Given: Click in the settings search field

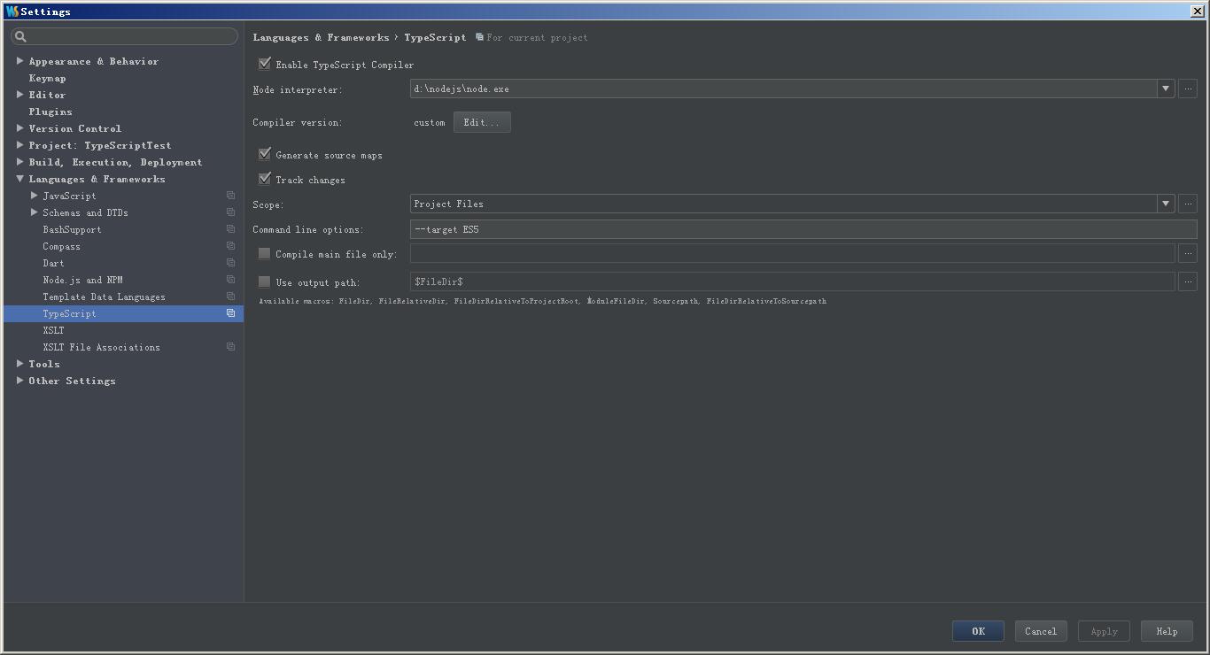Looking at the screenshot, I should point(124,36).
